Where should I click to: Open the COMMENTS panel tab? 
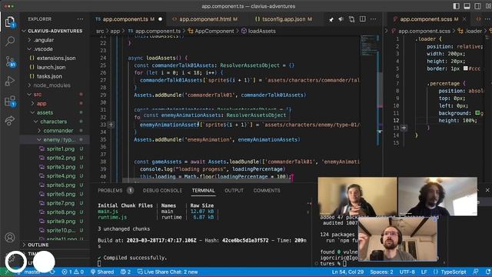[x=267, y=190]
